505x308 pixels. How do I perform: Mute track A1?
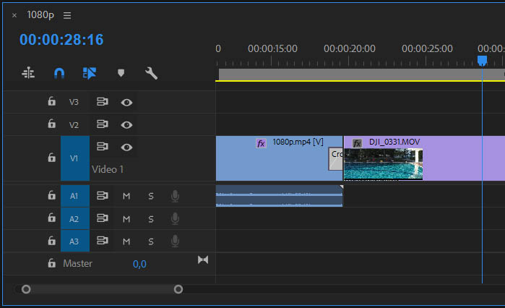point(126,196)
